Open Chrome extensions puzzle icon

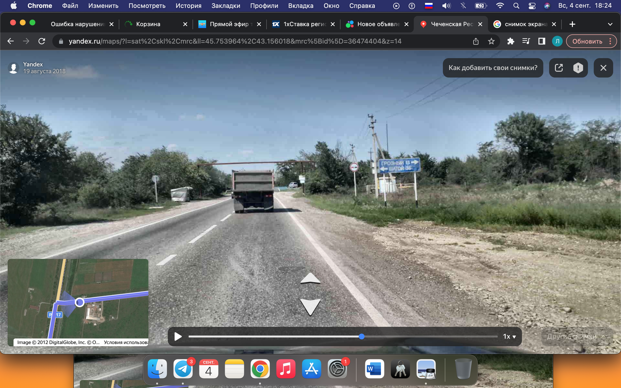coord(510,41)
